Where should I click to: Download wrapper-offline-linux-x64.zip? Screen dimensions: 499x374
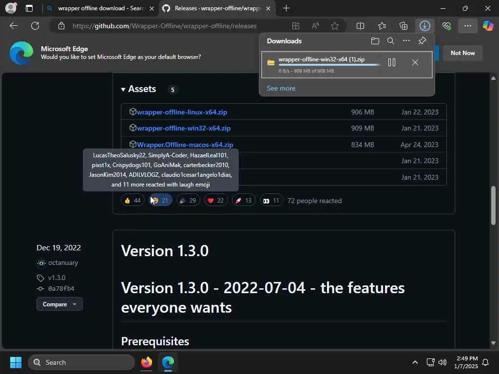click(182, 112)
